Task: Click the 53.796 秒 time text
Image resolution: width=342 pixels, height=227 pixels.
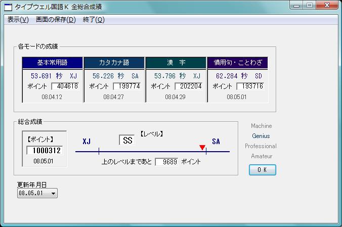Action: point(170,76)
